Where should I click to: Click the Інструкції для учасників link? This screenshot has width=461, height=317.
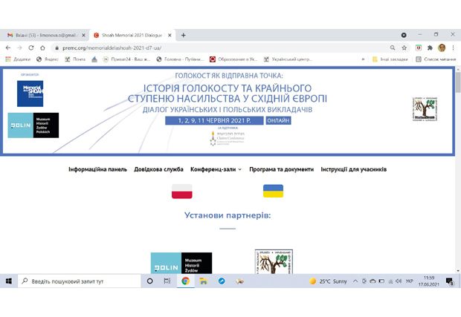coord(353,169)
